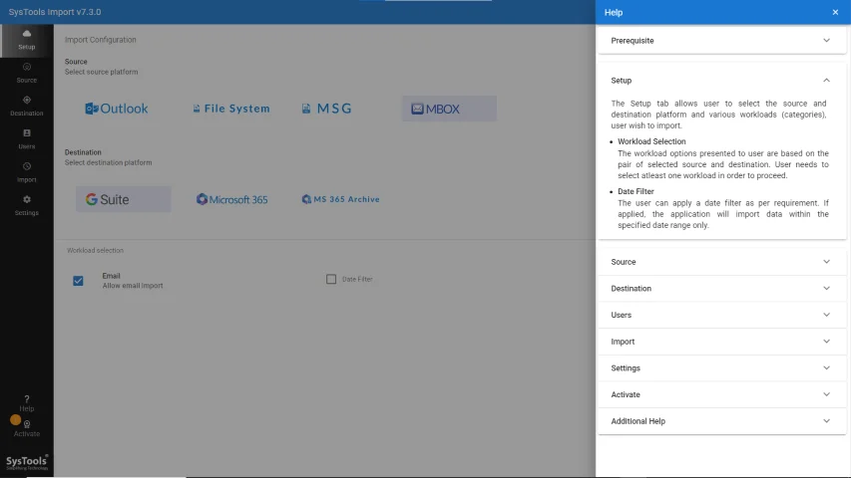Go to the Destination sidebar section
This screenshot has height=478, width=851.
[x=27, y=107]
